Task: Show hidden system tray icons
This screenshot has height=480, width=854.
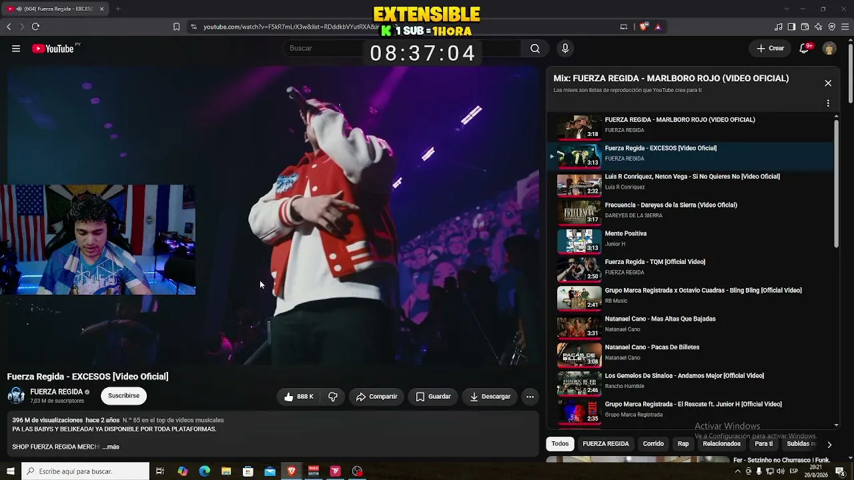Action: click(737, 471)
